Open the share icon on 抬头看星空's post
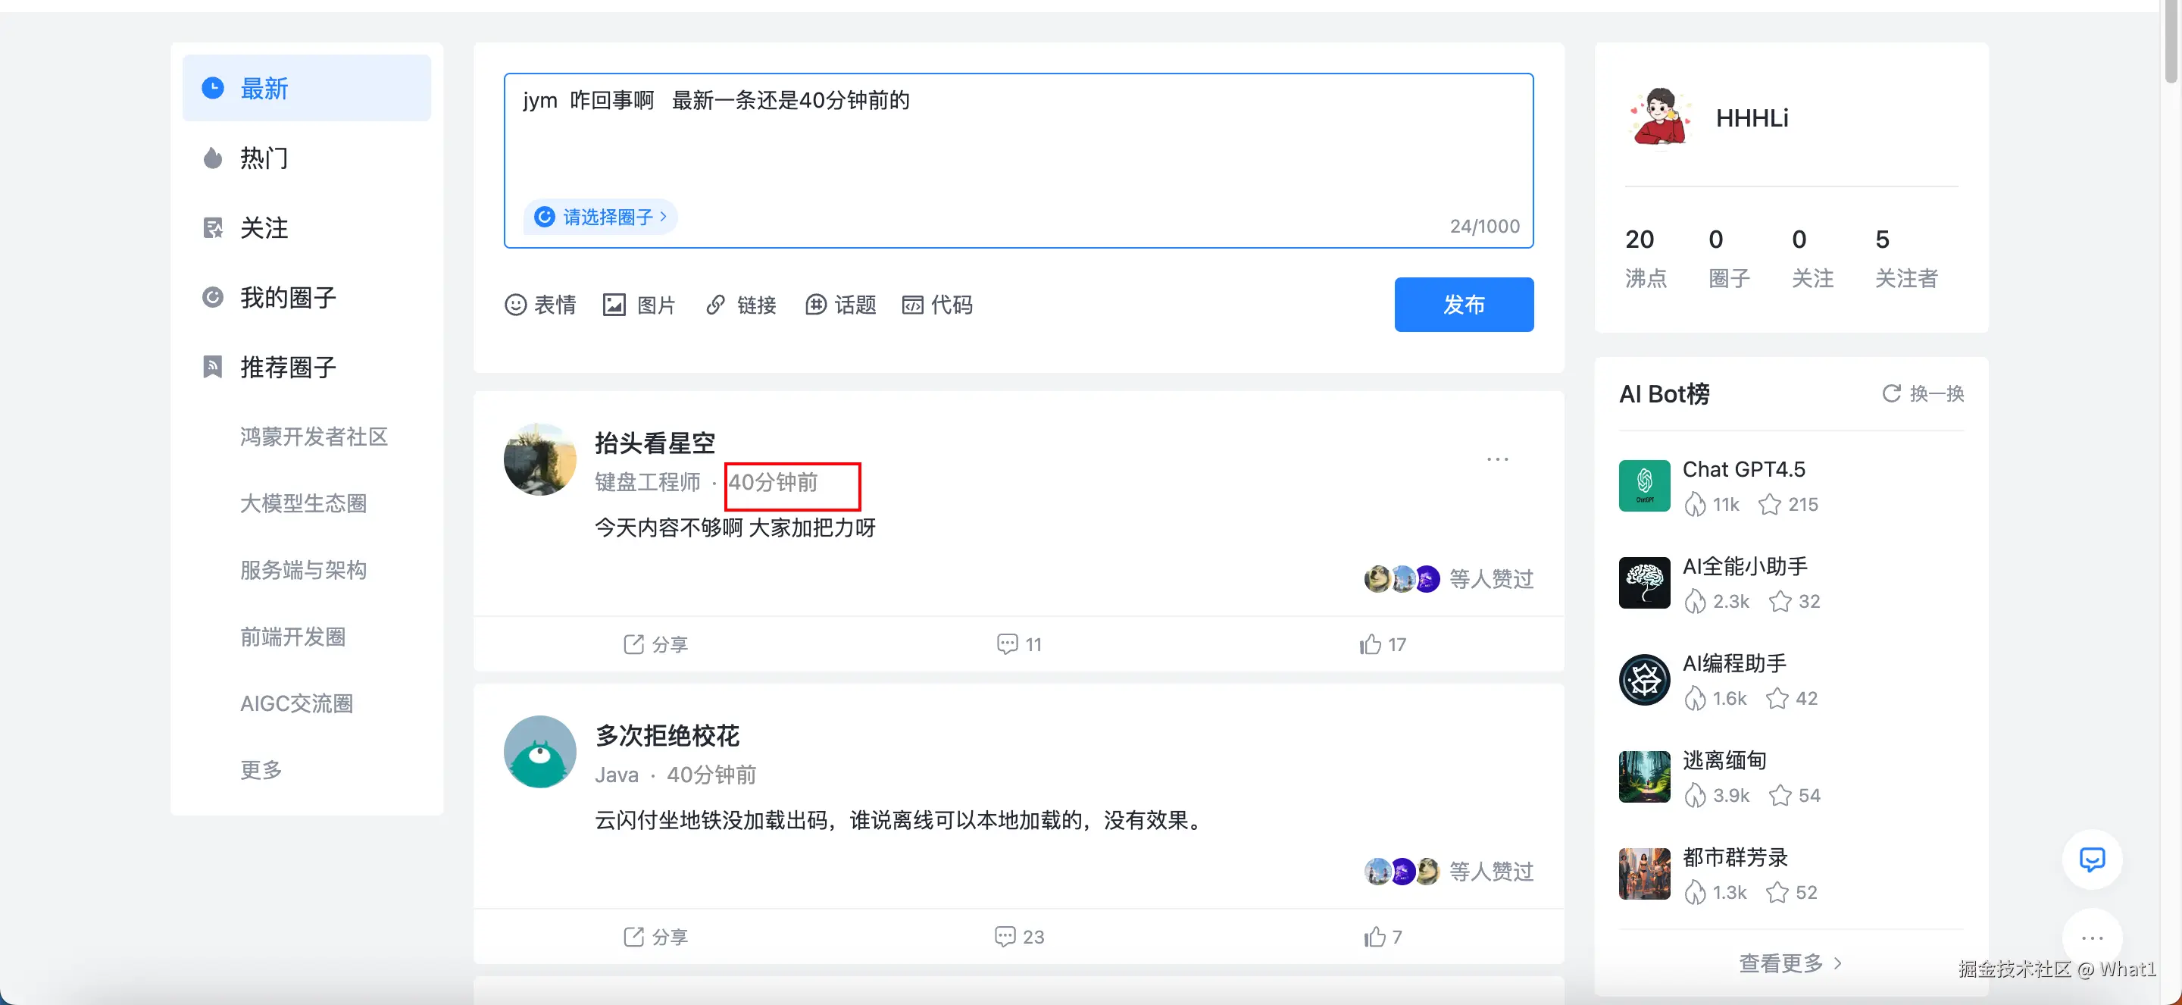The width and height of the screenshot is (2182, 1005). pos(654,644)
